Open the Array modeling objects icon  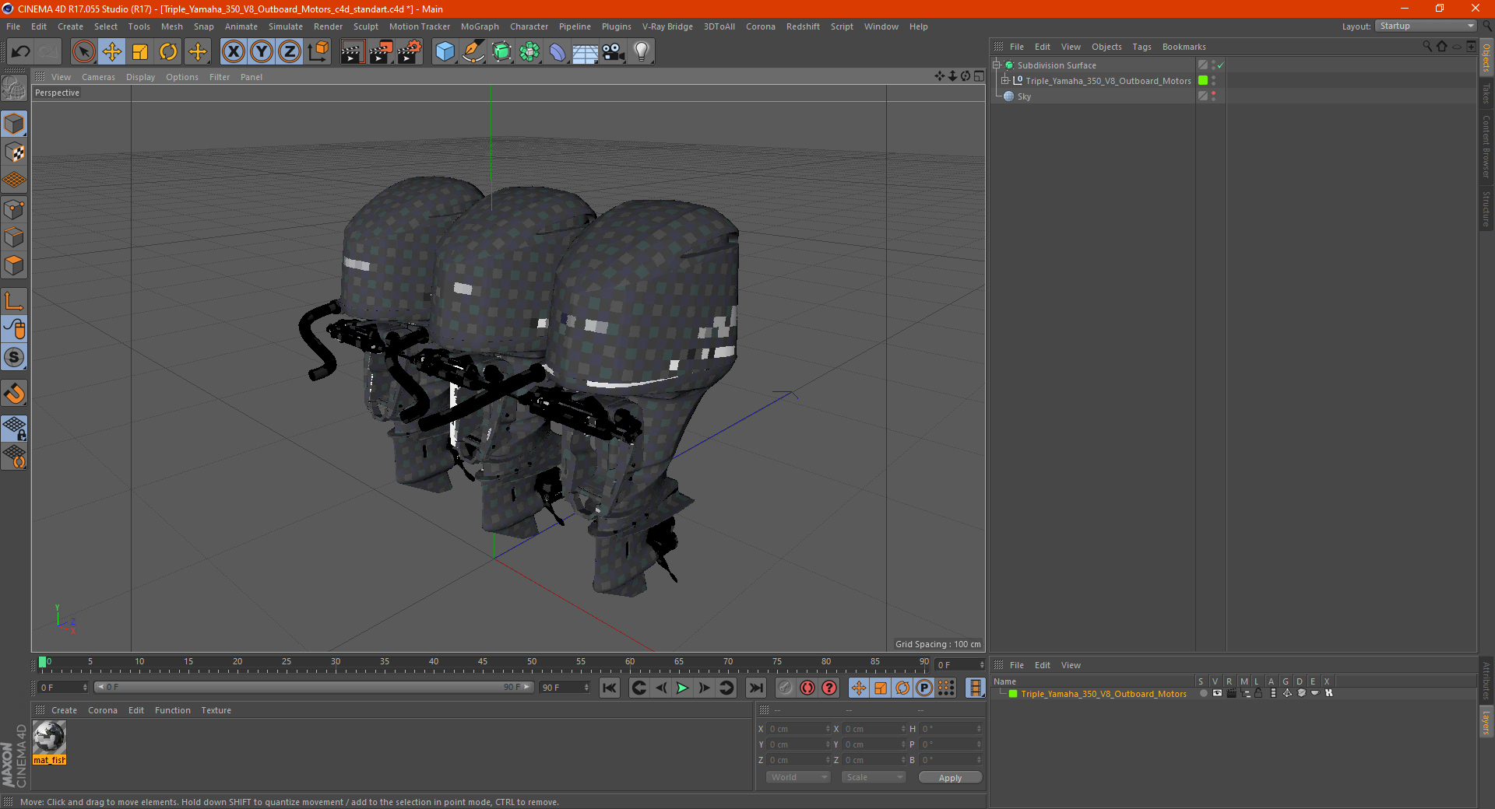tap(529, 52)
